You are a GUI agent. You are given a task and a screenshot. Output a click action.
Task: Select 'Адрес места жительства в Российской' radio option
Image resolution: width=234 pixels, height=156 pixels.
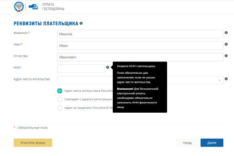pos(60,91)
